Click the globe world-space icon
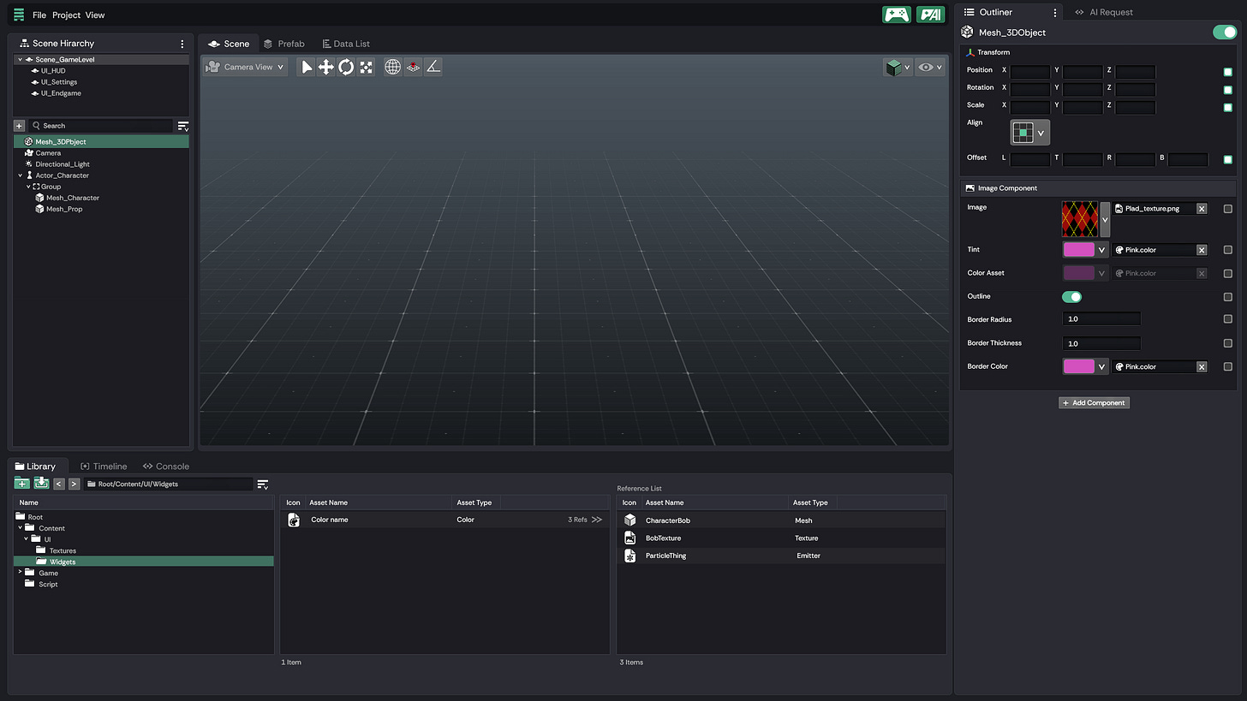 click(x=392, y=67)
